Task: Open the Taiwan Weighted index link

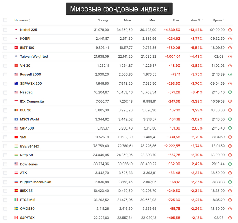Action: 34,57
